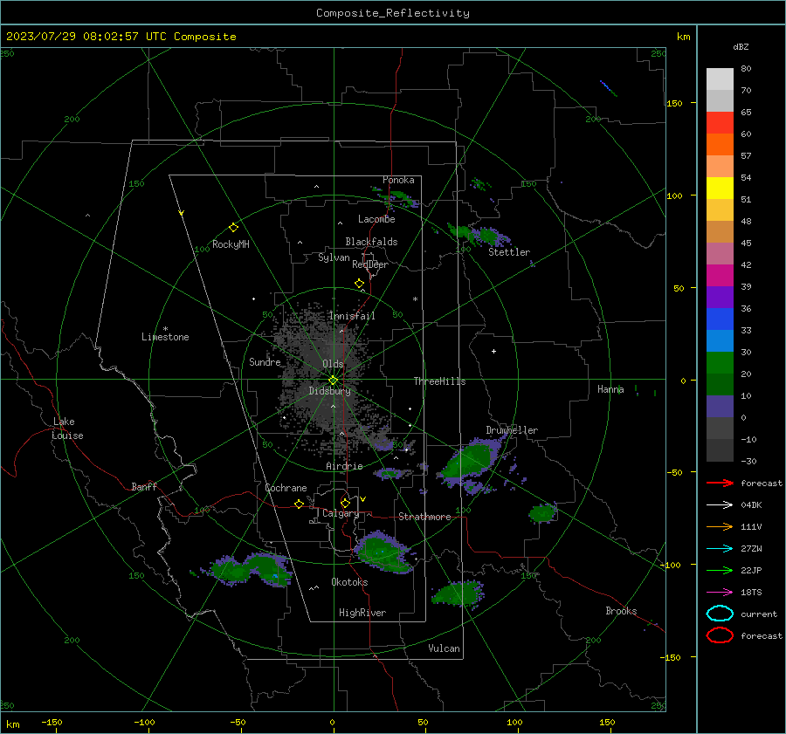The image size is (786, 734).
Task: Select the light blue 30-33 dBZ swatch
Action: tap(720, 341)
